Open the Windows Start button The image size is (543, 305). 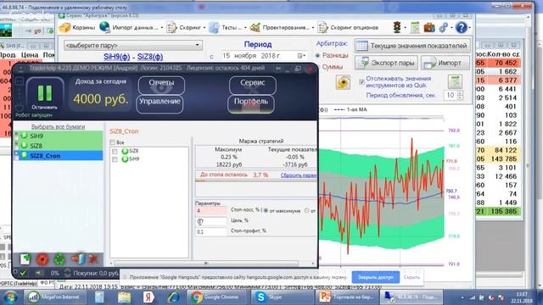coord(9,297)
